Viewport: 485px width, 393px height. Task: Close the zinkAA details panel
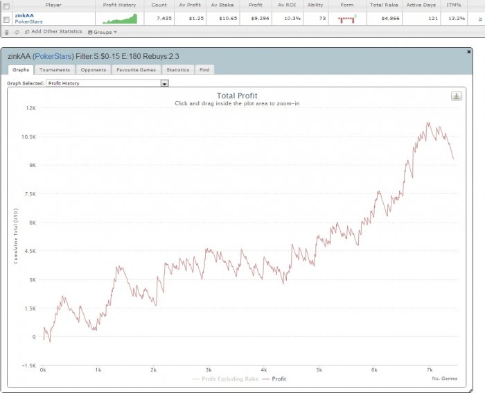468,52
